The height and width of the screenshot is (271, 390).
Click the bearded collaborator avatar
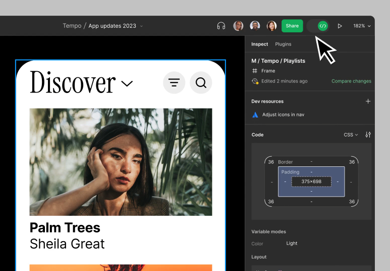[255, 26]
